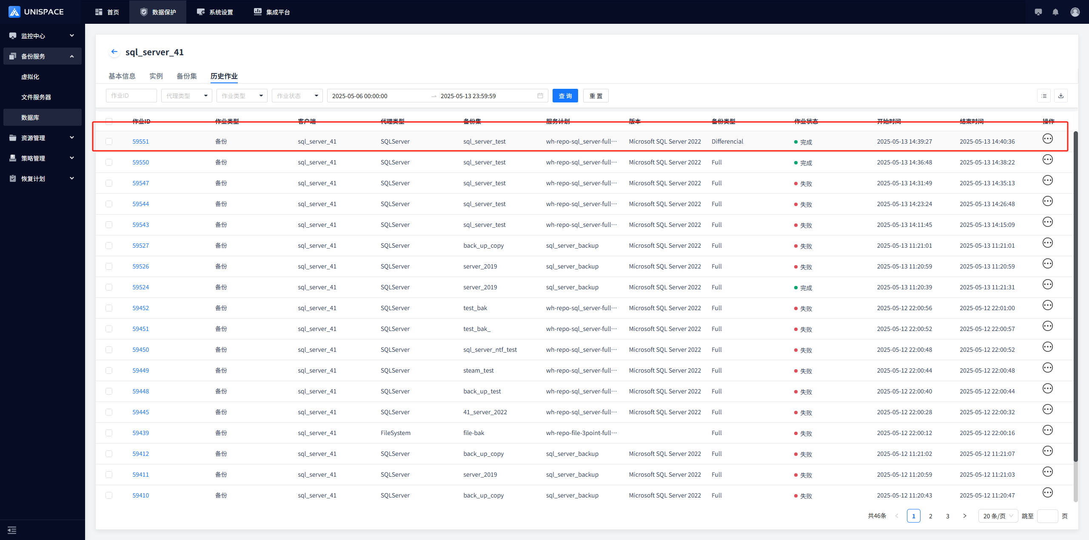Click the back arrow beside sql_server_41
Screen dimensions: 1089x540
[x=114, y=52]
